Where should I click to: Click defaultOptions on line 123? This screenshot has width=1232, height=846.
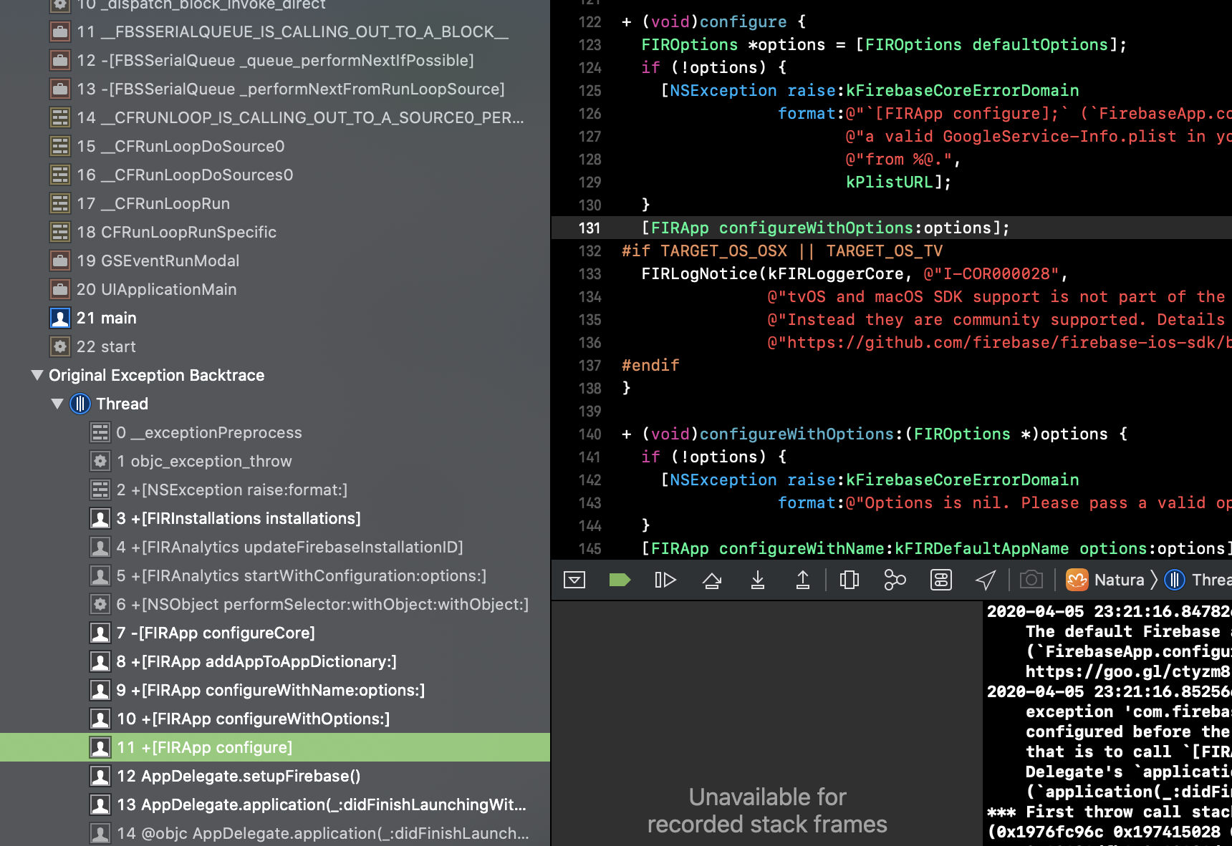[1040, 44]
